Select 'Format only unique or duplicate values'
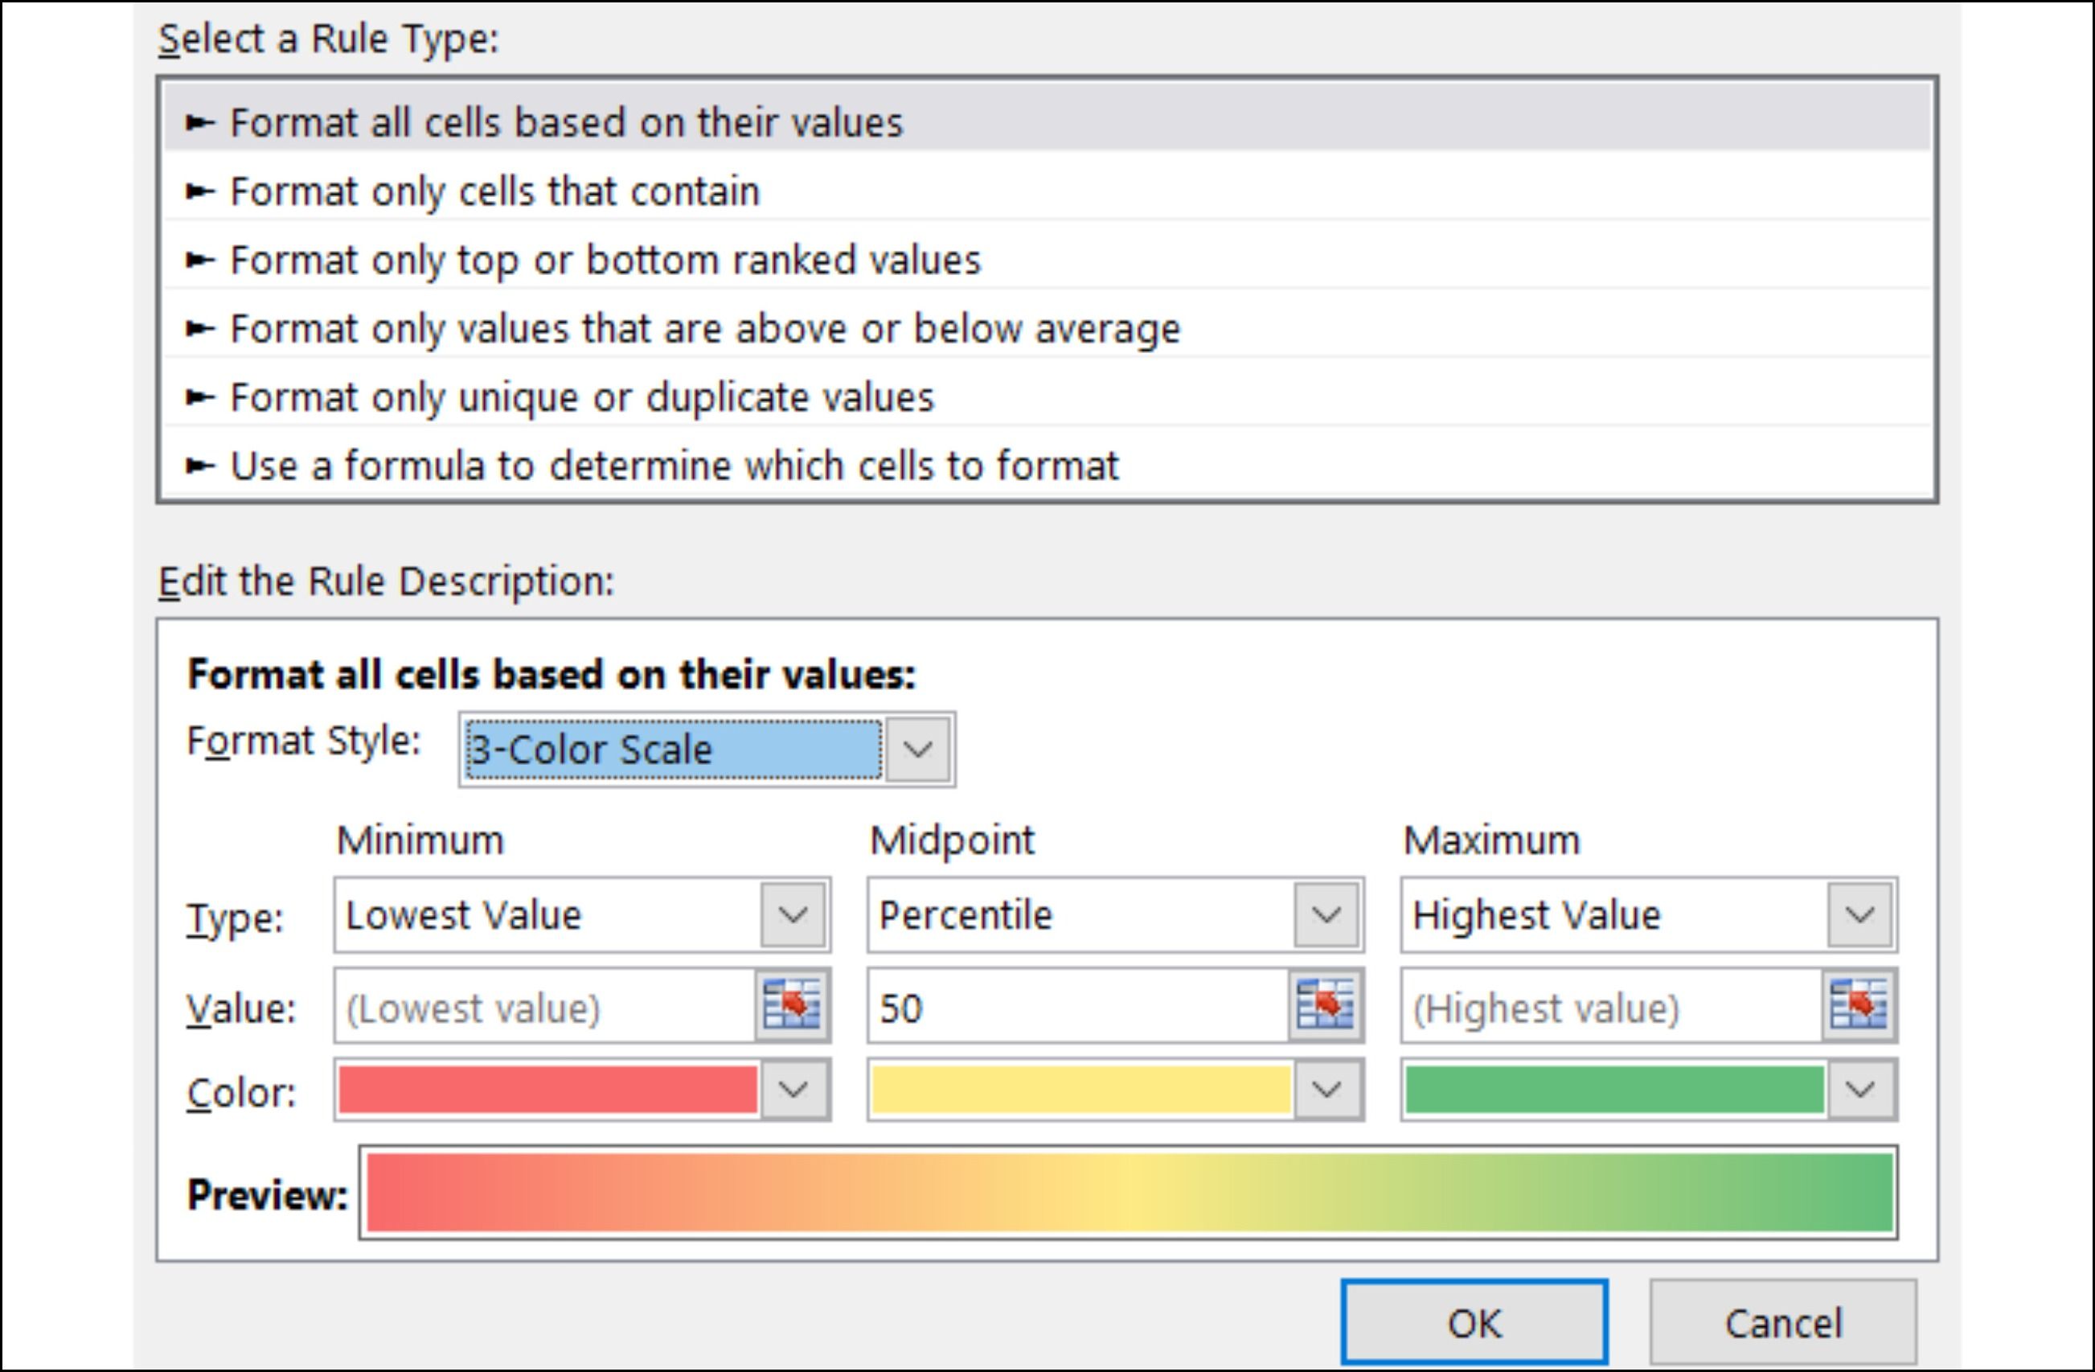Image resolution: width=2095 pixels, height=1372 pixels. pyautogui.click(x=581, y=397)
